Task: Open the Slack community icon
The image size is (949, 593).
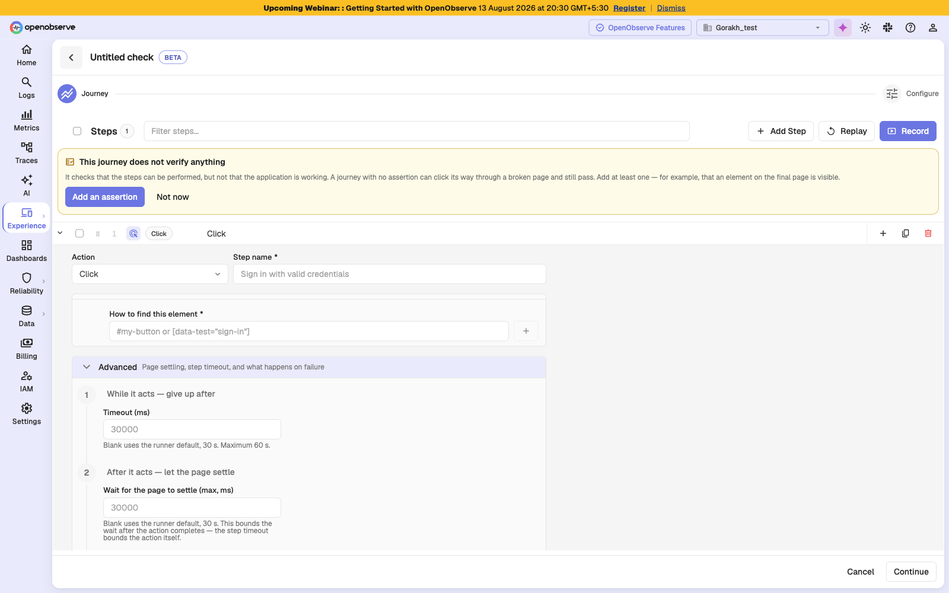Action: tap(888, 28)
